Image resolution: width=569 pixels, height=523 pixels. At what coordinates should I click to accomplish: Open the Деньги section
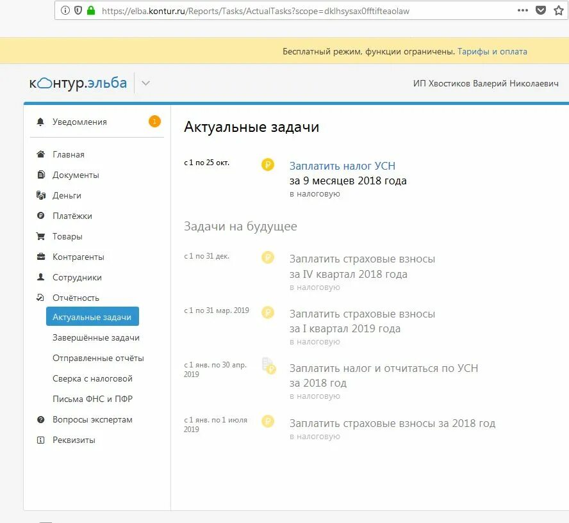tap(67, 195)
